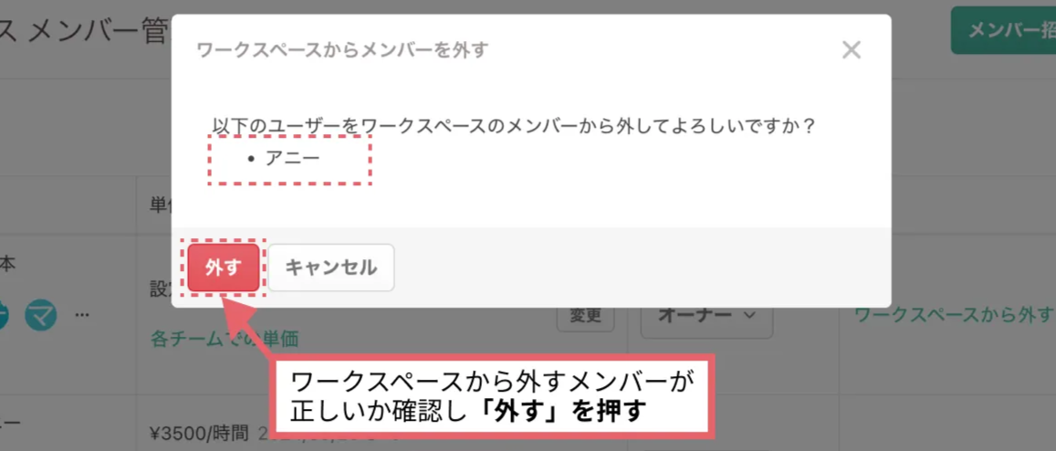Open the green メンバー招待 button

click(1003, 30)
